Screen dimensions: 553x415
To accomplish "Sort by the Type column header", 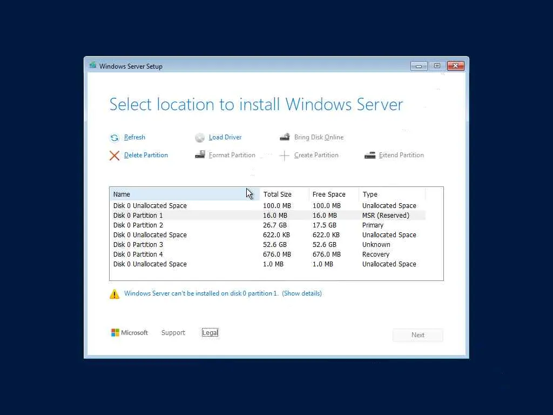I will pos(392,194).
